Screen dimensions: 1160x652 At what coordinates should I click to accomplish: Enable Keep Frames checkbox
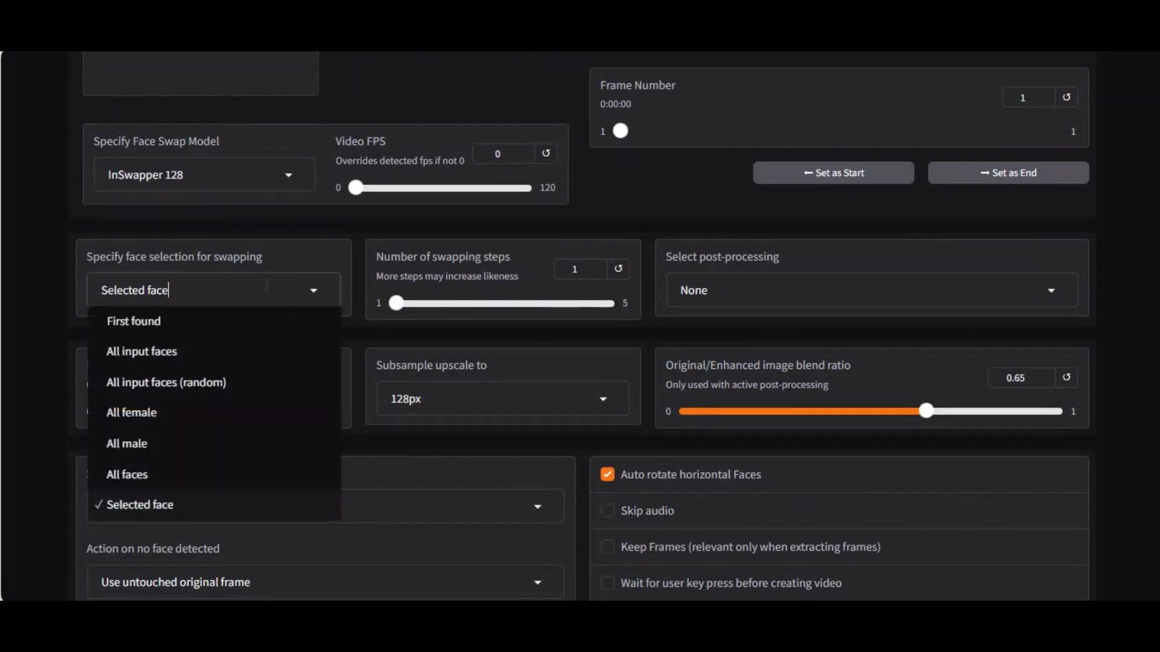tap(607, 547)
